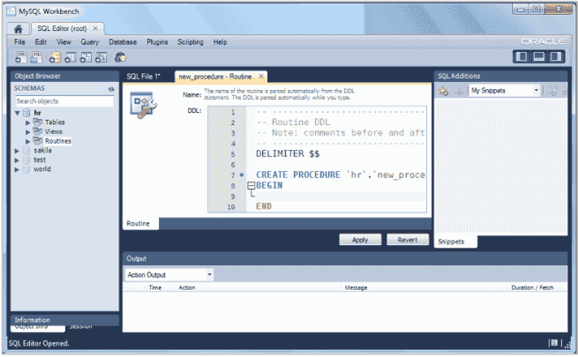The height and width of the screenshot is (357, 578).
Task: Click the CREATE PROCEDURE line in the DDL editor
Action: [x=341, y=175]
